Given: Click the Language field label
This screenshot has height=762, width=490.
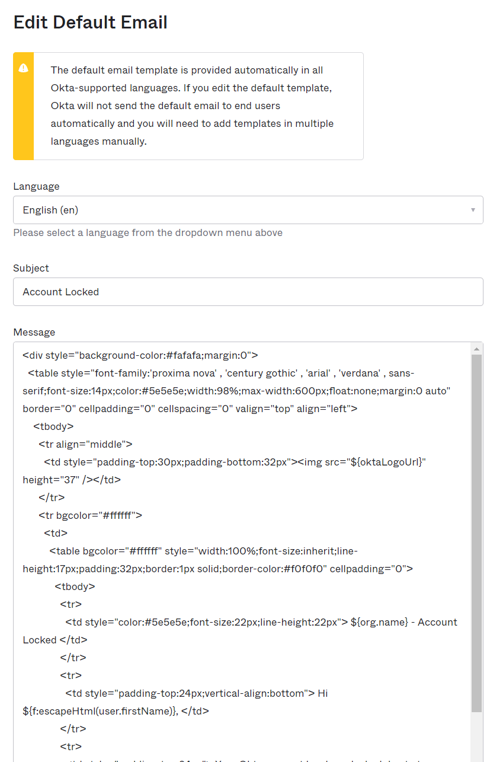Looking at the screenshot, I should pyautogui.click(x=36, y=186).
